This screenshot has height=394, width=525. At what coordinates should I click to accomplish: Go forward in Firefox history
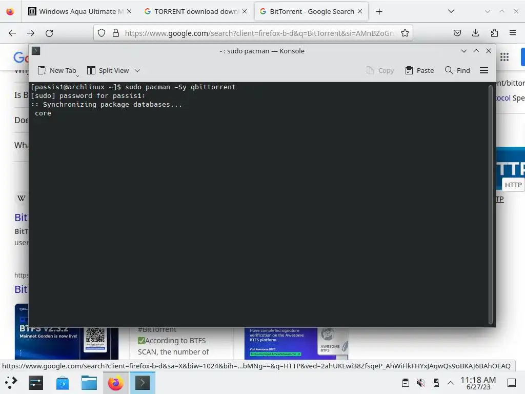point(31,33)
